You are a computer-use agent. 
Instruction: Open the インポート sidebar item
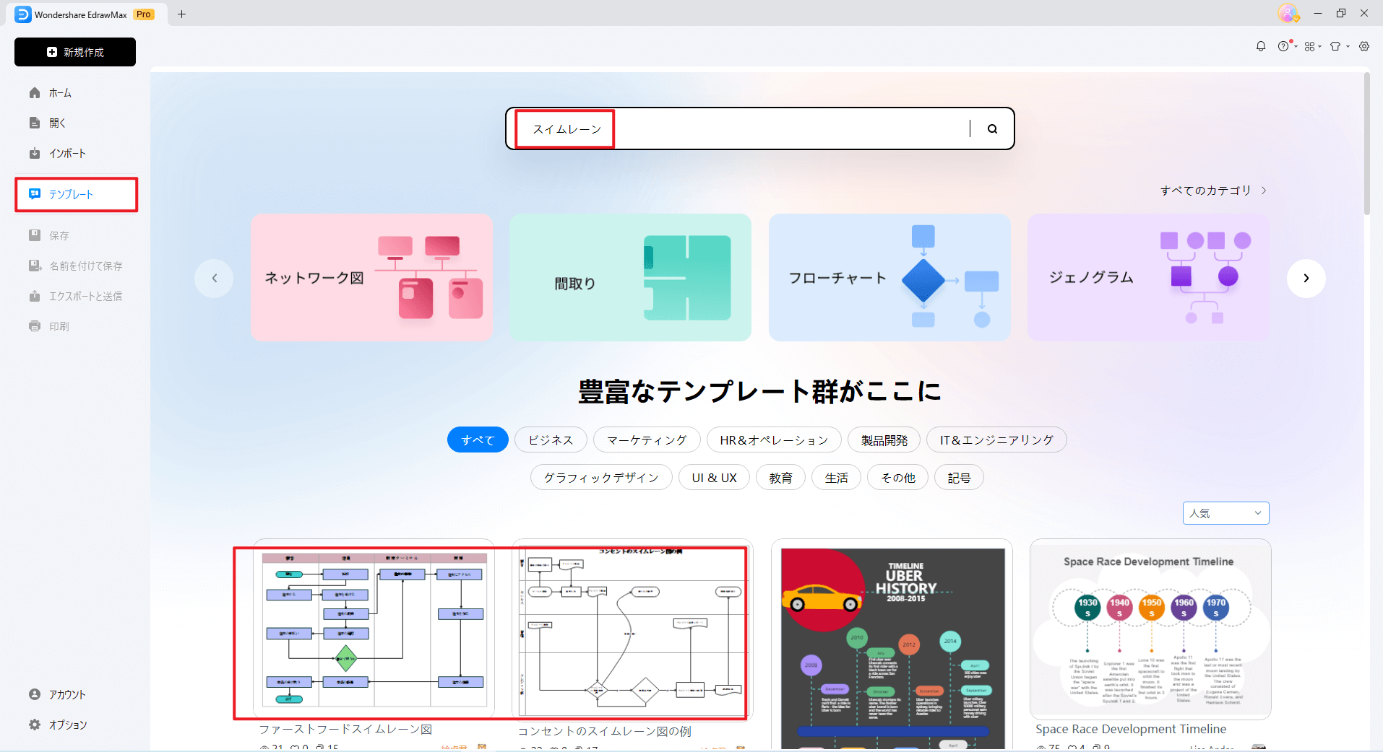click(x=67, y=154)
